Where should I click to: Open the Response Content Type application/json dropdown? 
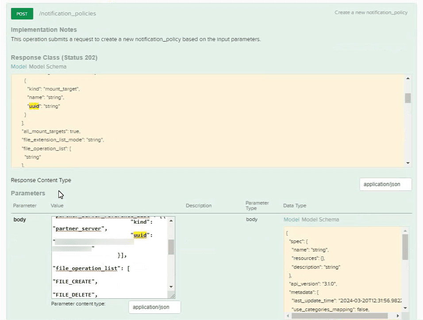click(x=385, y=184)
